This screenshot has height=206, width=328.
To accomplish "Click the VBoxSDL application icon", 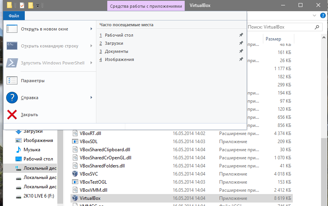I will (75, 142).
